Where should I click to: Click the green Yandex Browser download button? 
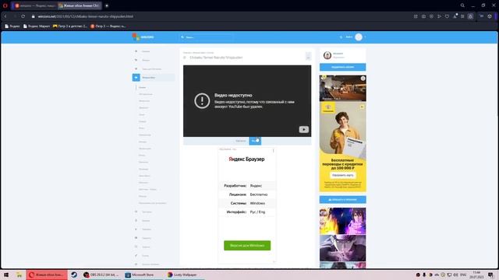[x=247, y=246]
